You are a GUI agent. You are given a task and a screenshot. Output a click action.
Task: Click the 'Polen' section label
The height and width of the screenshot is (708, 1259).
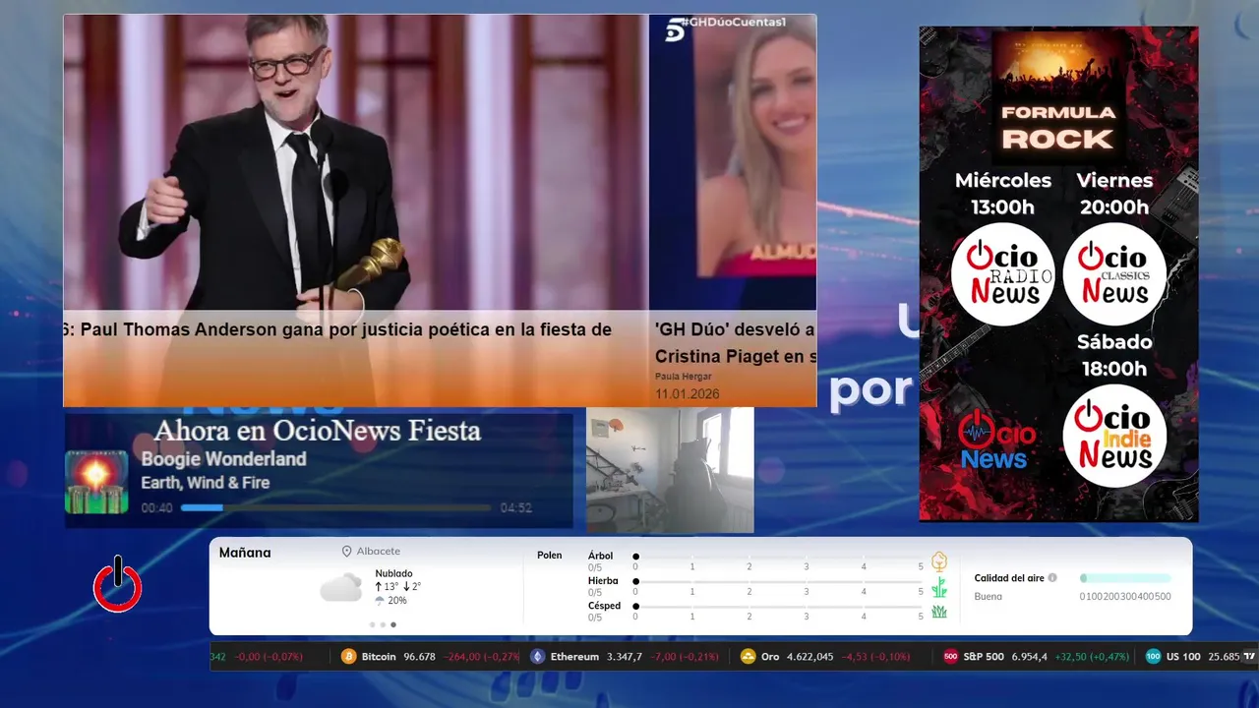(x=549, y=556)
